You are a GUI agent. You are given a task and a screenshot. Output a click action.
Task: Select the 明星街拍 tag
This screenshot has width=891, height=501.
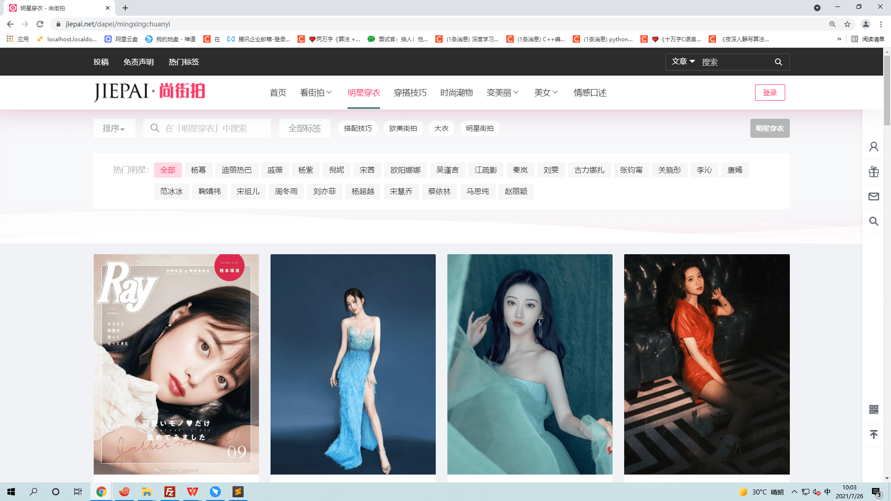click(480, 128)
